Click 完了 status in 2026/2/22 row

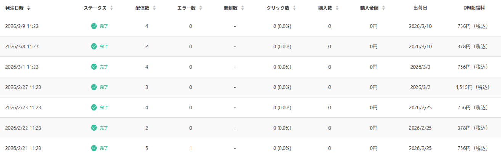coord(104,128)
